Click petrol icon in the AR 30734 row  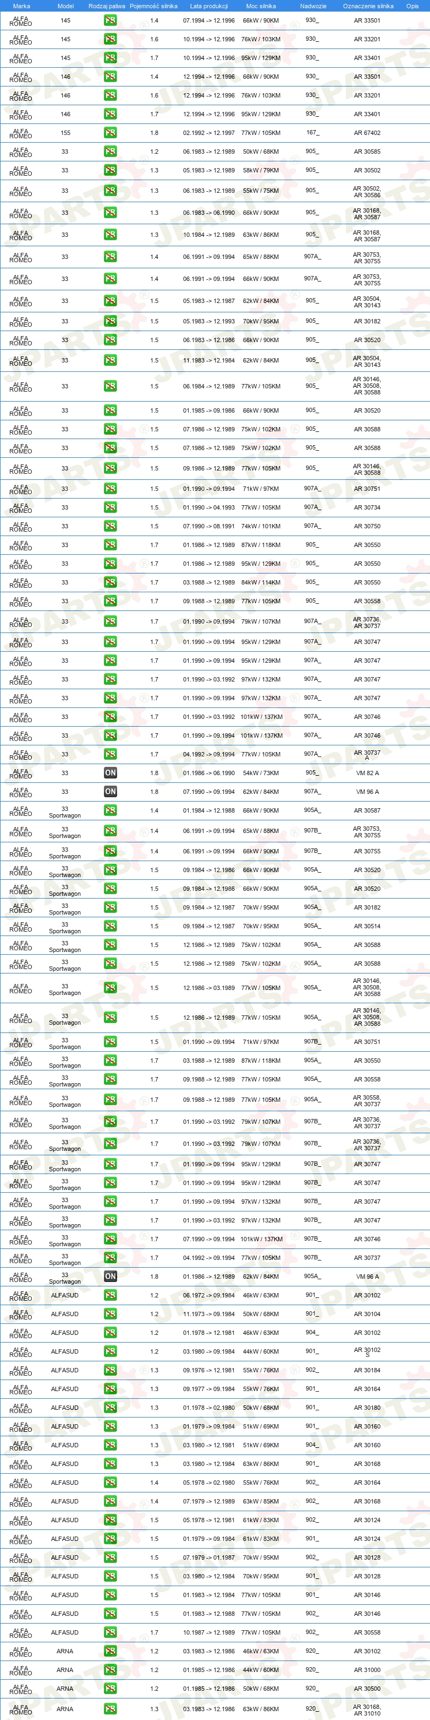(x=110, y=507)
